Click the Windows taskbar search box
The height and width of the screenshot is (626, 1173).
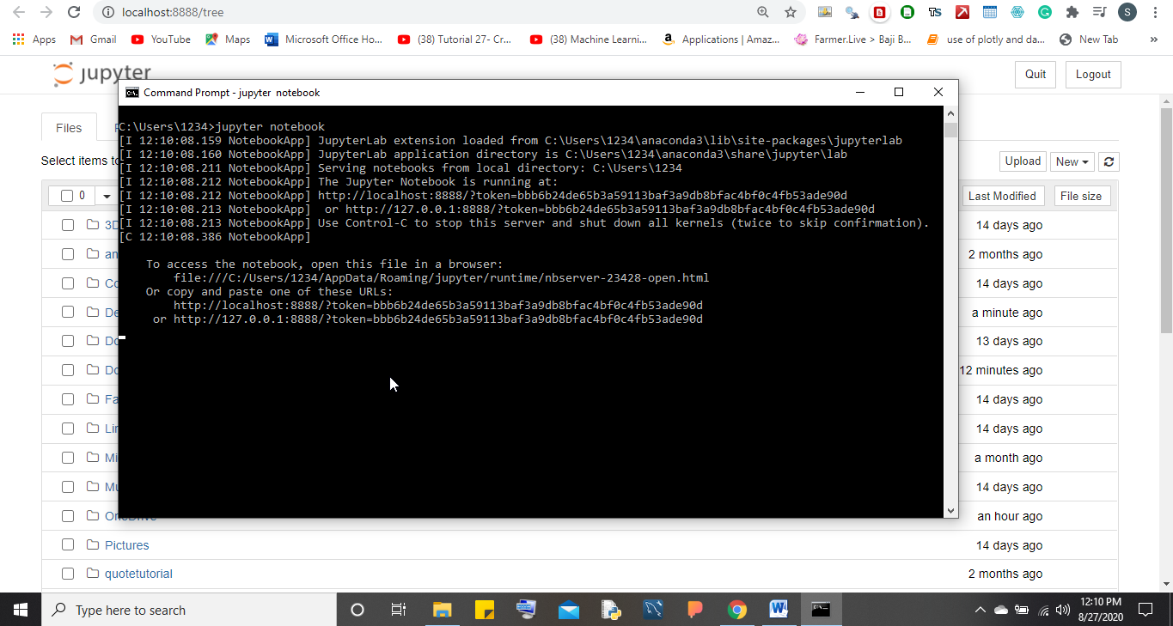[189, 610]
